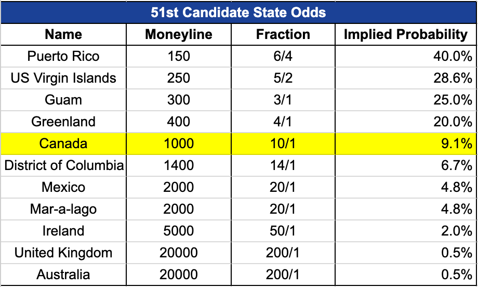Select the Mexico name cell
The width and height of the screenshot is (478, 287).
pyautogui.click(x=63, y=187)
